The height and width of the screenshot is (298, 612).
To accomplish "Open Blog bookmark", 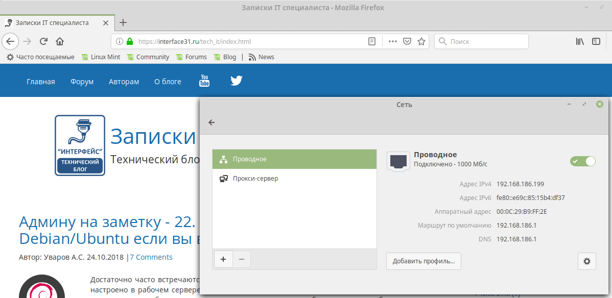I will [x=225, y=57].
